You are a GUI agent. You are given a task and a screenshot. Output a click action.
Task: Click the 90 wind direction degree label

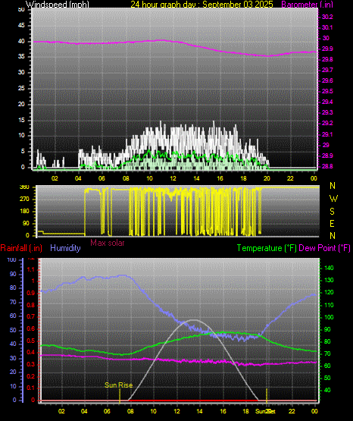pyautogui.click(x=26, y=223)
